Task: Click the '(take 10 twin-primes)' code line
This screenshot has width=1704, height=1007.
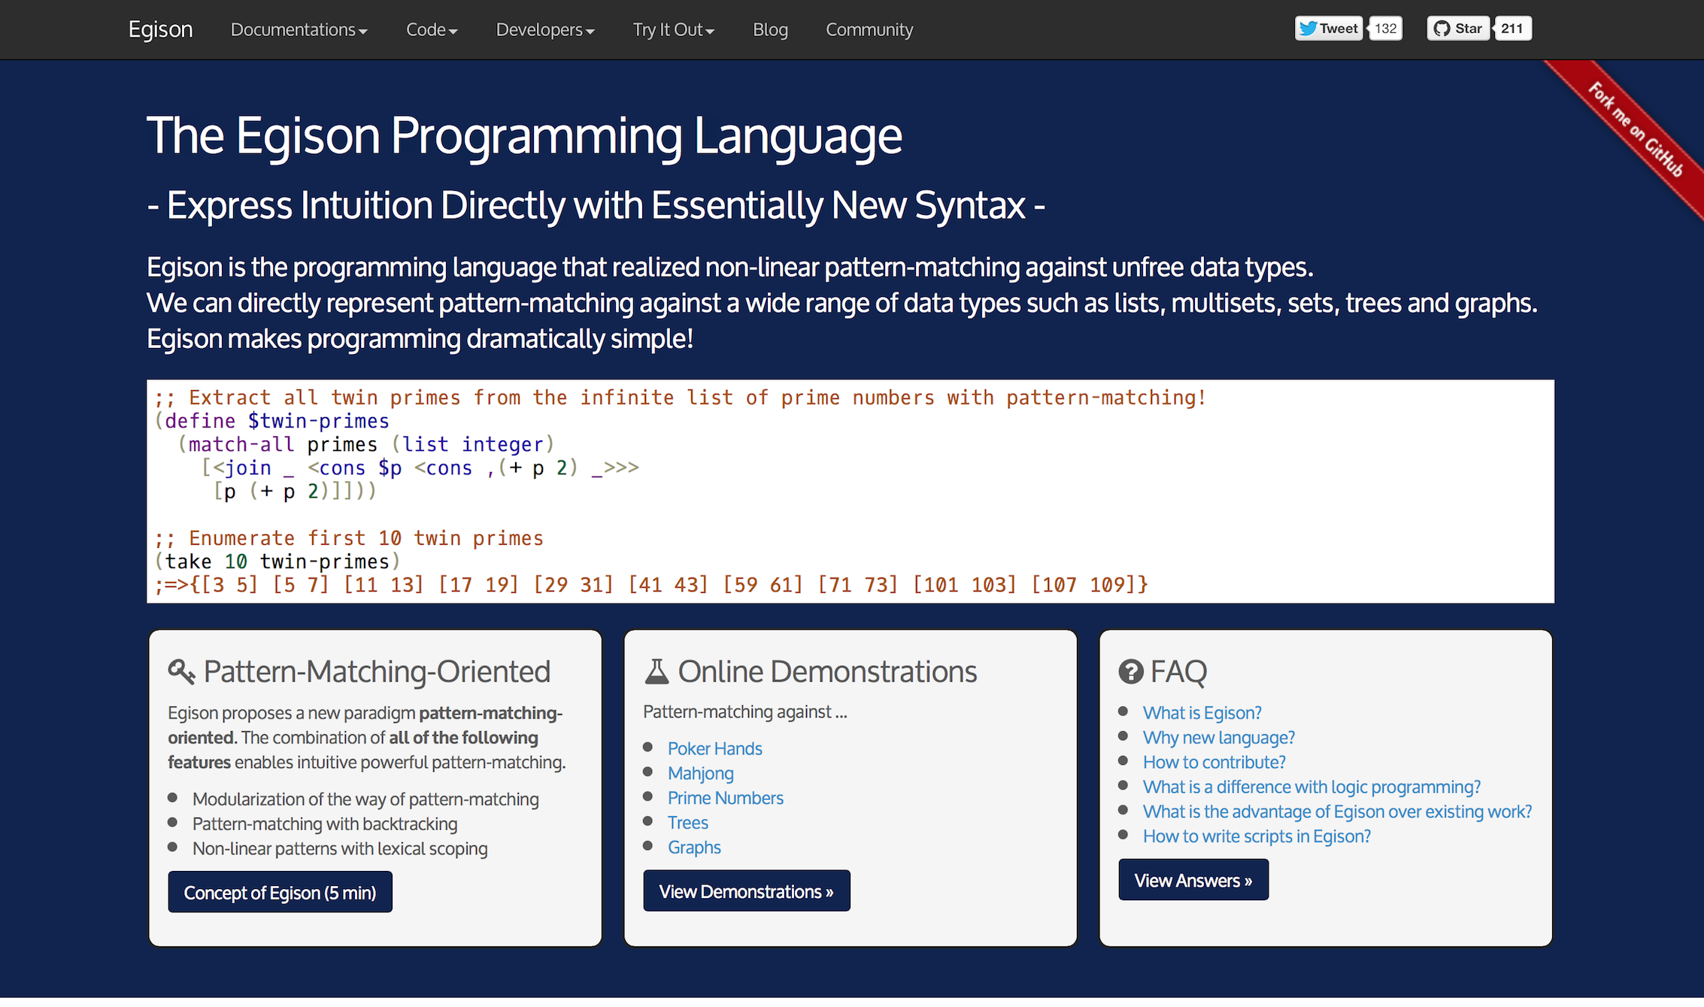Action: click(277, 561)
